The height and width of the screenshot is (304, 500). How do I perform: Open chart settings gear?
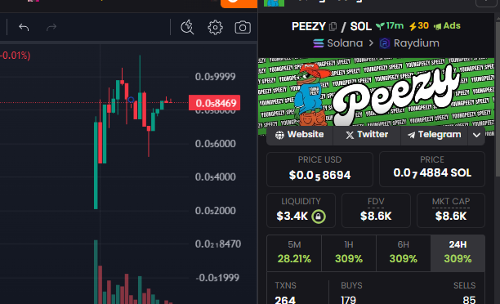pyautogui.click(x=215, y=28)
